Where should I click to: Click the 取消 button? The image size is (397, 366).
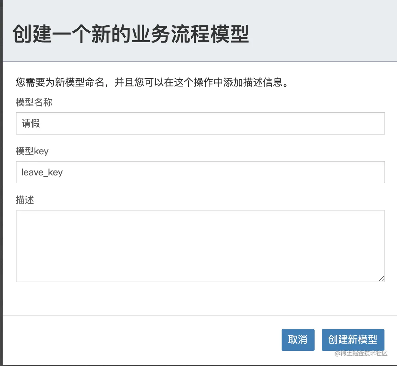(x=298, y=340)
